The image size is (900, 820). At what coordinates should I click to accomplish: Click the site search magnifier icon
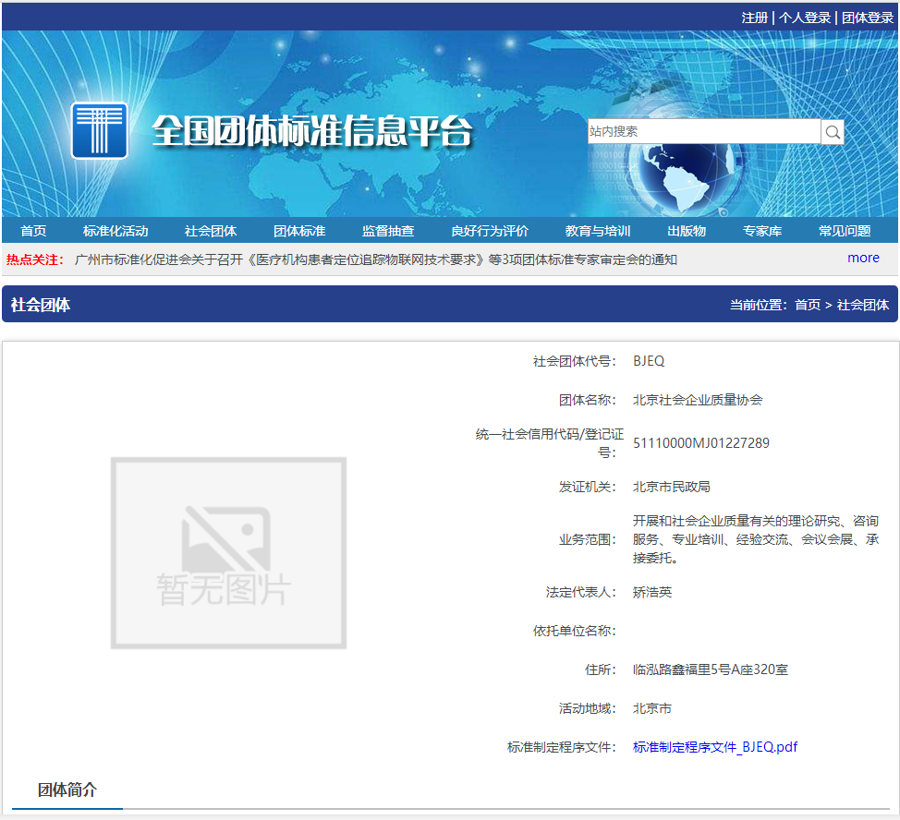coord(833,132)
